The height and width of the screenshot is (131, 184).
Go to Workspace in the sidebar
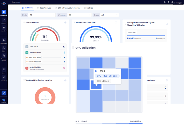click(x=4, y=40)
